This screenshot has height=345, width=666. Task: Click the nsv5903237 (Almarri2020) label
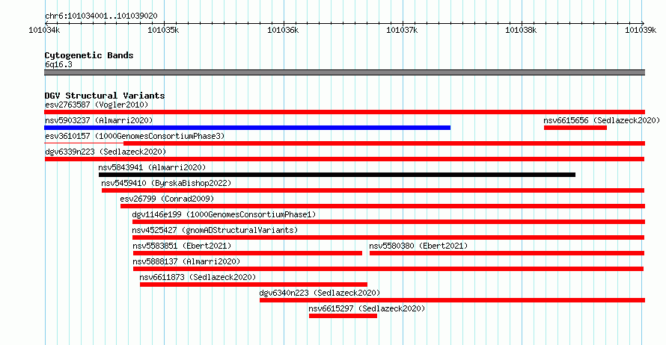(x=99, y=120)
